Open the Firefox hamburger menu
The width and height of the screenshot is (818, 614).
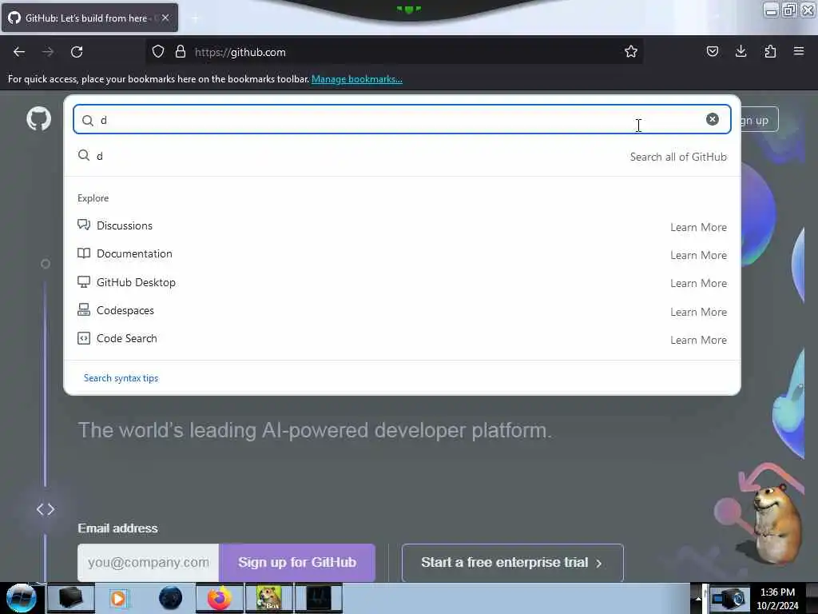pyautogui.click(x=799, y=51)
